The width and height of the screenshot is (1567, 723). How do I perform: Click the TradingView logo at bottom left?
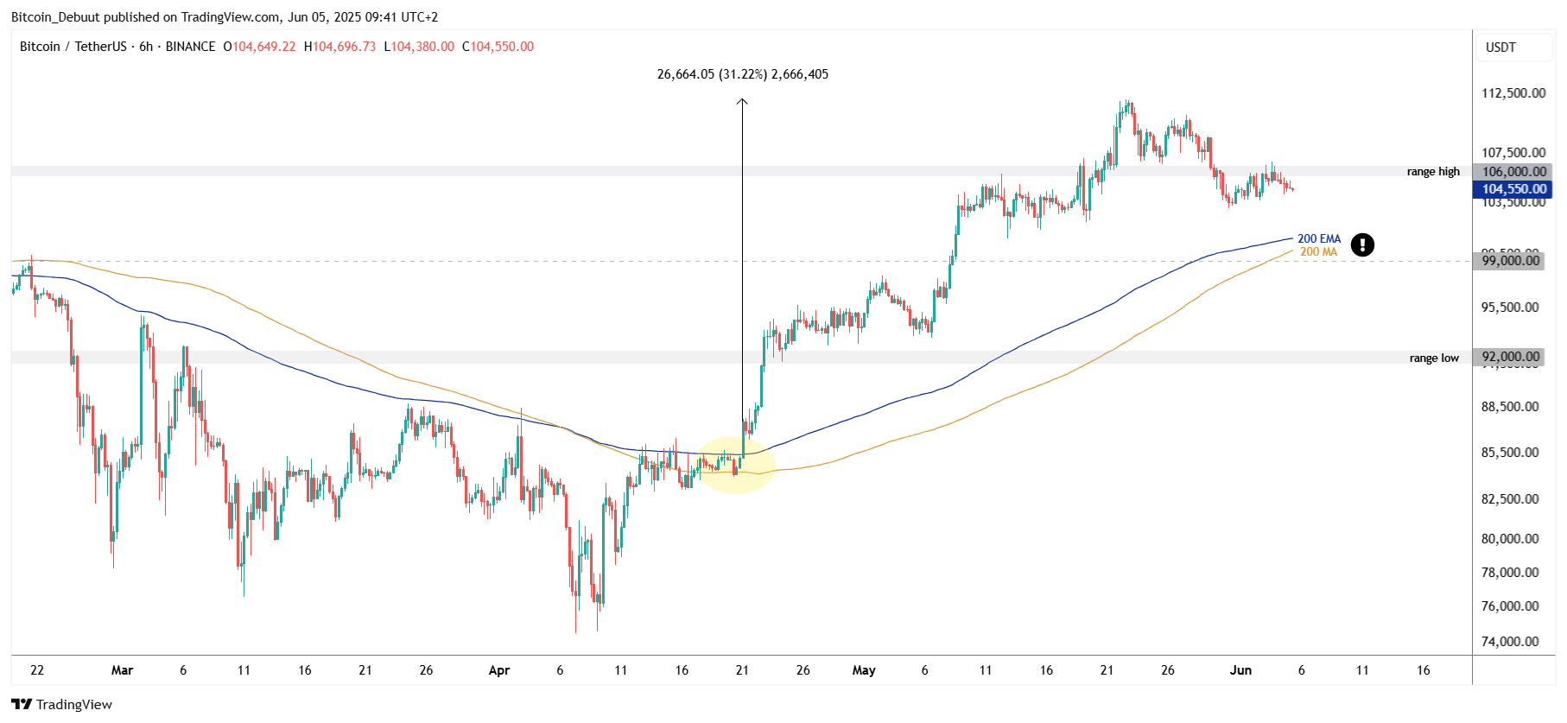click(61, 704)
